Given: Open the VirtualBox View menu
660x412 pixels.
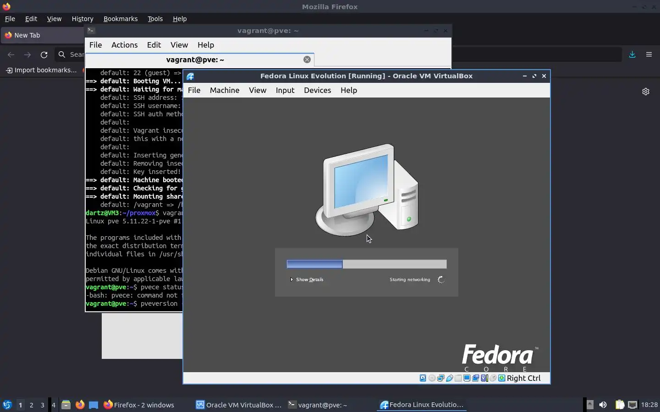Looking at the screenshot, I should click(258, 90).
